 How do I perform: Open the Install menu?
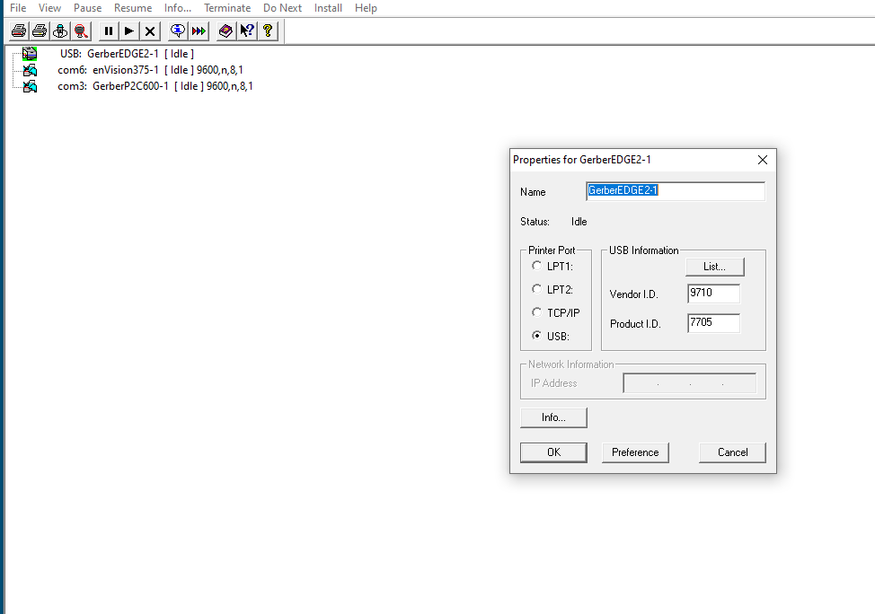tap(328, 8)
